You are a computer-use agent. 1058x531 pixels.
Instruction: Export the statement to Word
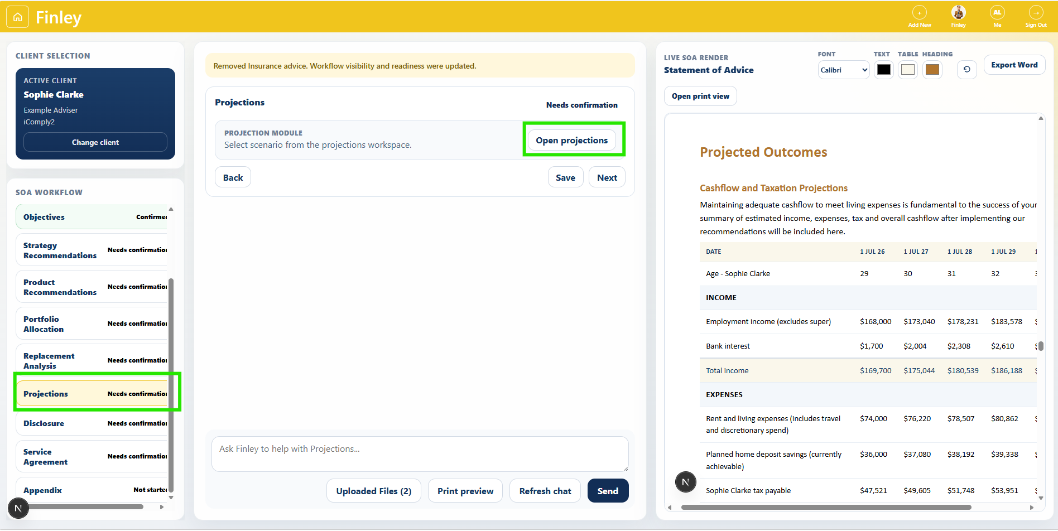(x=1014, y=65)
